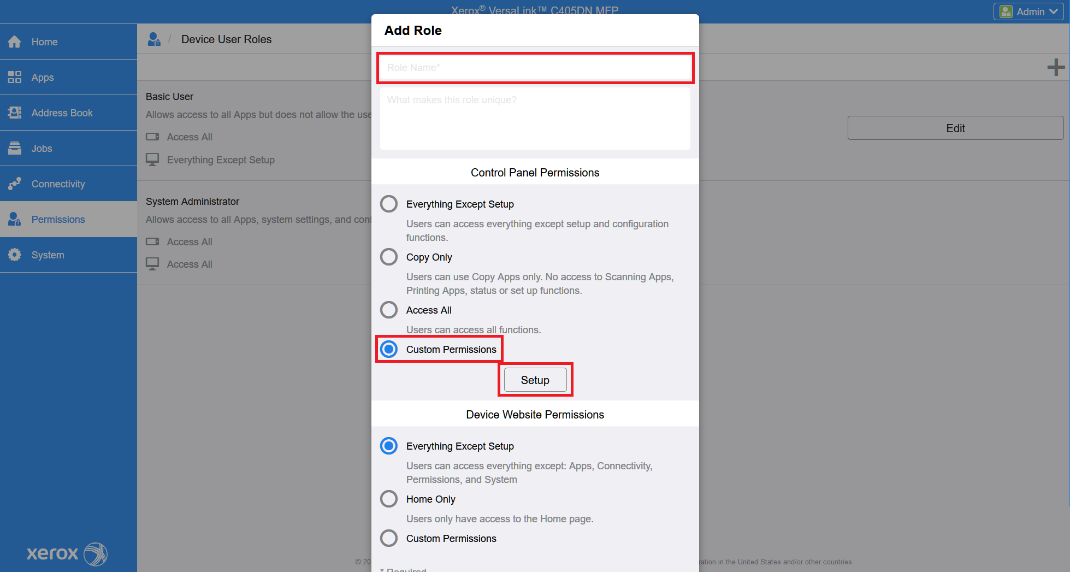Viewport: 1070px width, 572px height.
Task: Click the Connectivity icon in the sidebar
Action: click(x=15, y=184)
